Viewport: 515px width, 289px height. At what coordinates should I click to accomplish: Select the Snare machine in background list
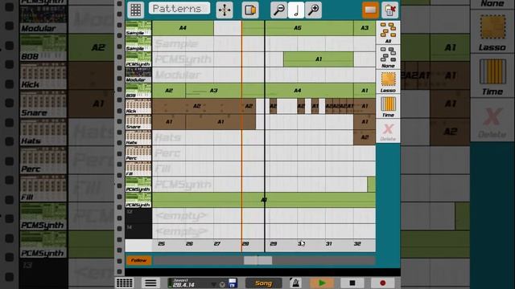[43, 104]
